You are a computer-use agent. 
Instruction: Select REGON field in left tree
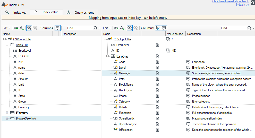tap(23, 56)
